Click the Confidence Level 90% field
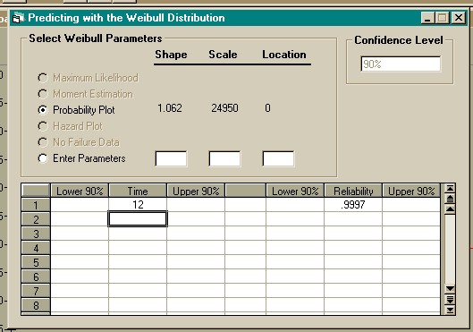Viewport: 473px width, 332px height. pyautogui.click(x=401, y=64)
